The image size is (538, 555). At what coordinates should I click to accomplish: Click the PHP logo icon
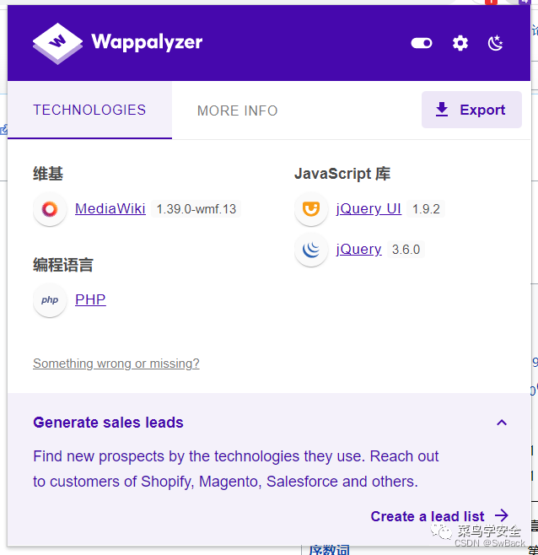[50, 300]
